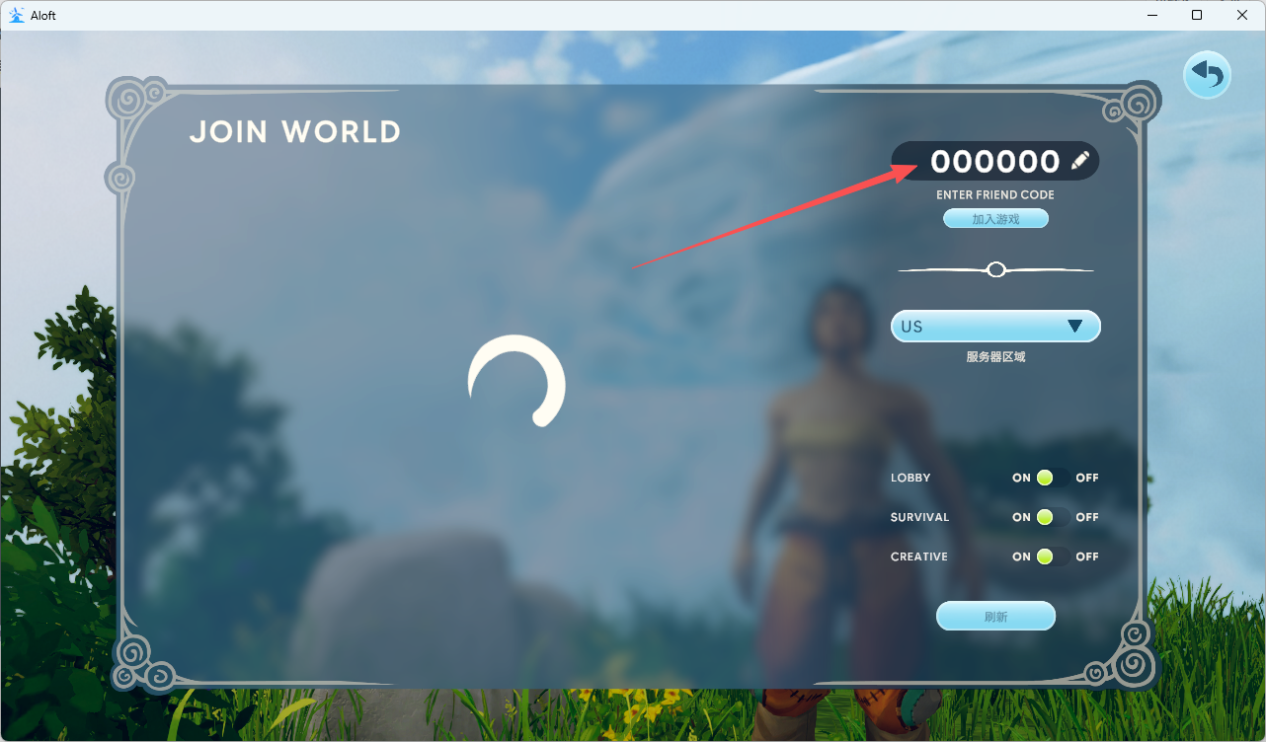Click the ENTER FRIEND CODE label

995,195
